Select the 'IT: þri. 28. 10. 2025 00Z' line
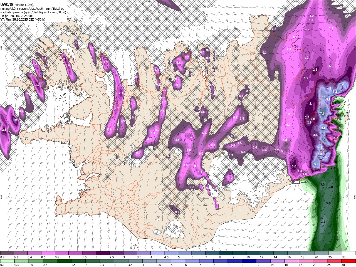The width and height of the screenshot is (356, 267). tap(16, 16)
